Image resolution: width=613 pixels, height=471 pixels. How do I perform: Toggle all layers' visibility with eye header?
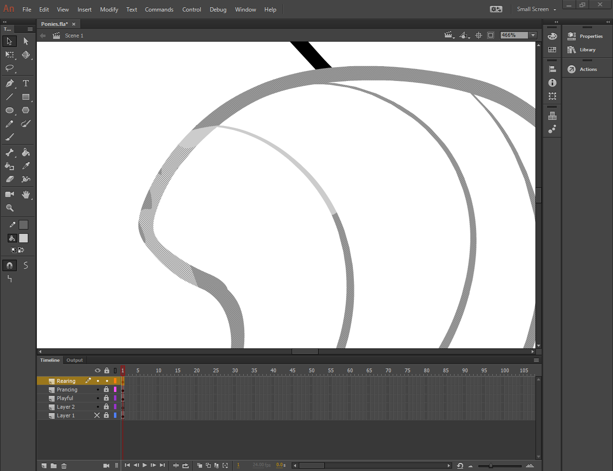98,370
